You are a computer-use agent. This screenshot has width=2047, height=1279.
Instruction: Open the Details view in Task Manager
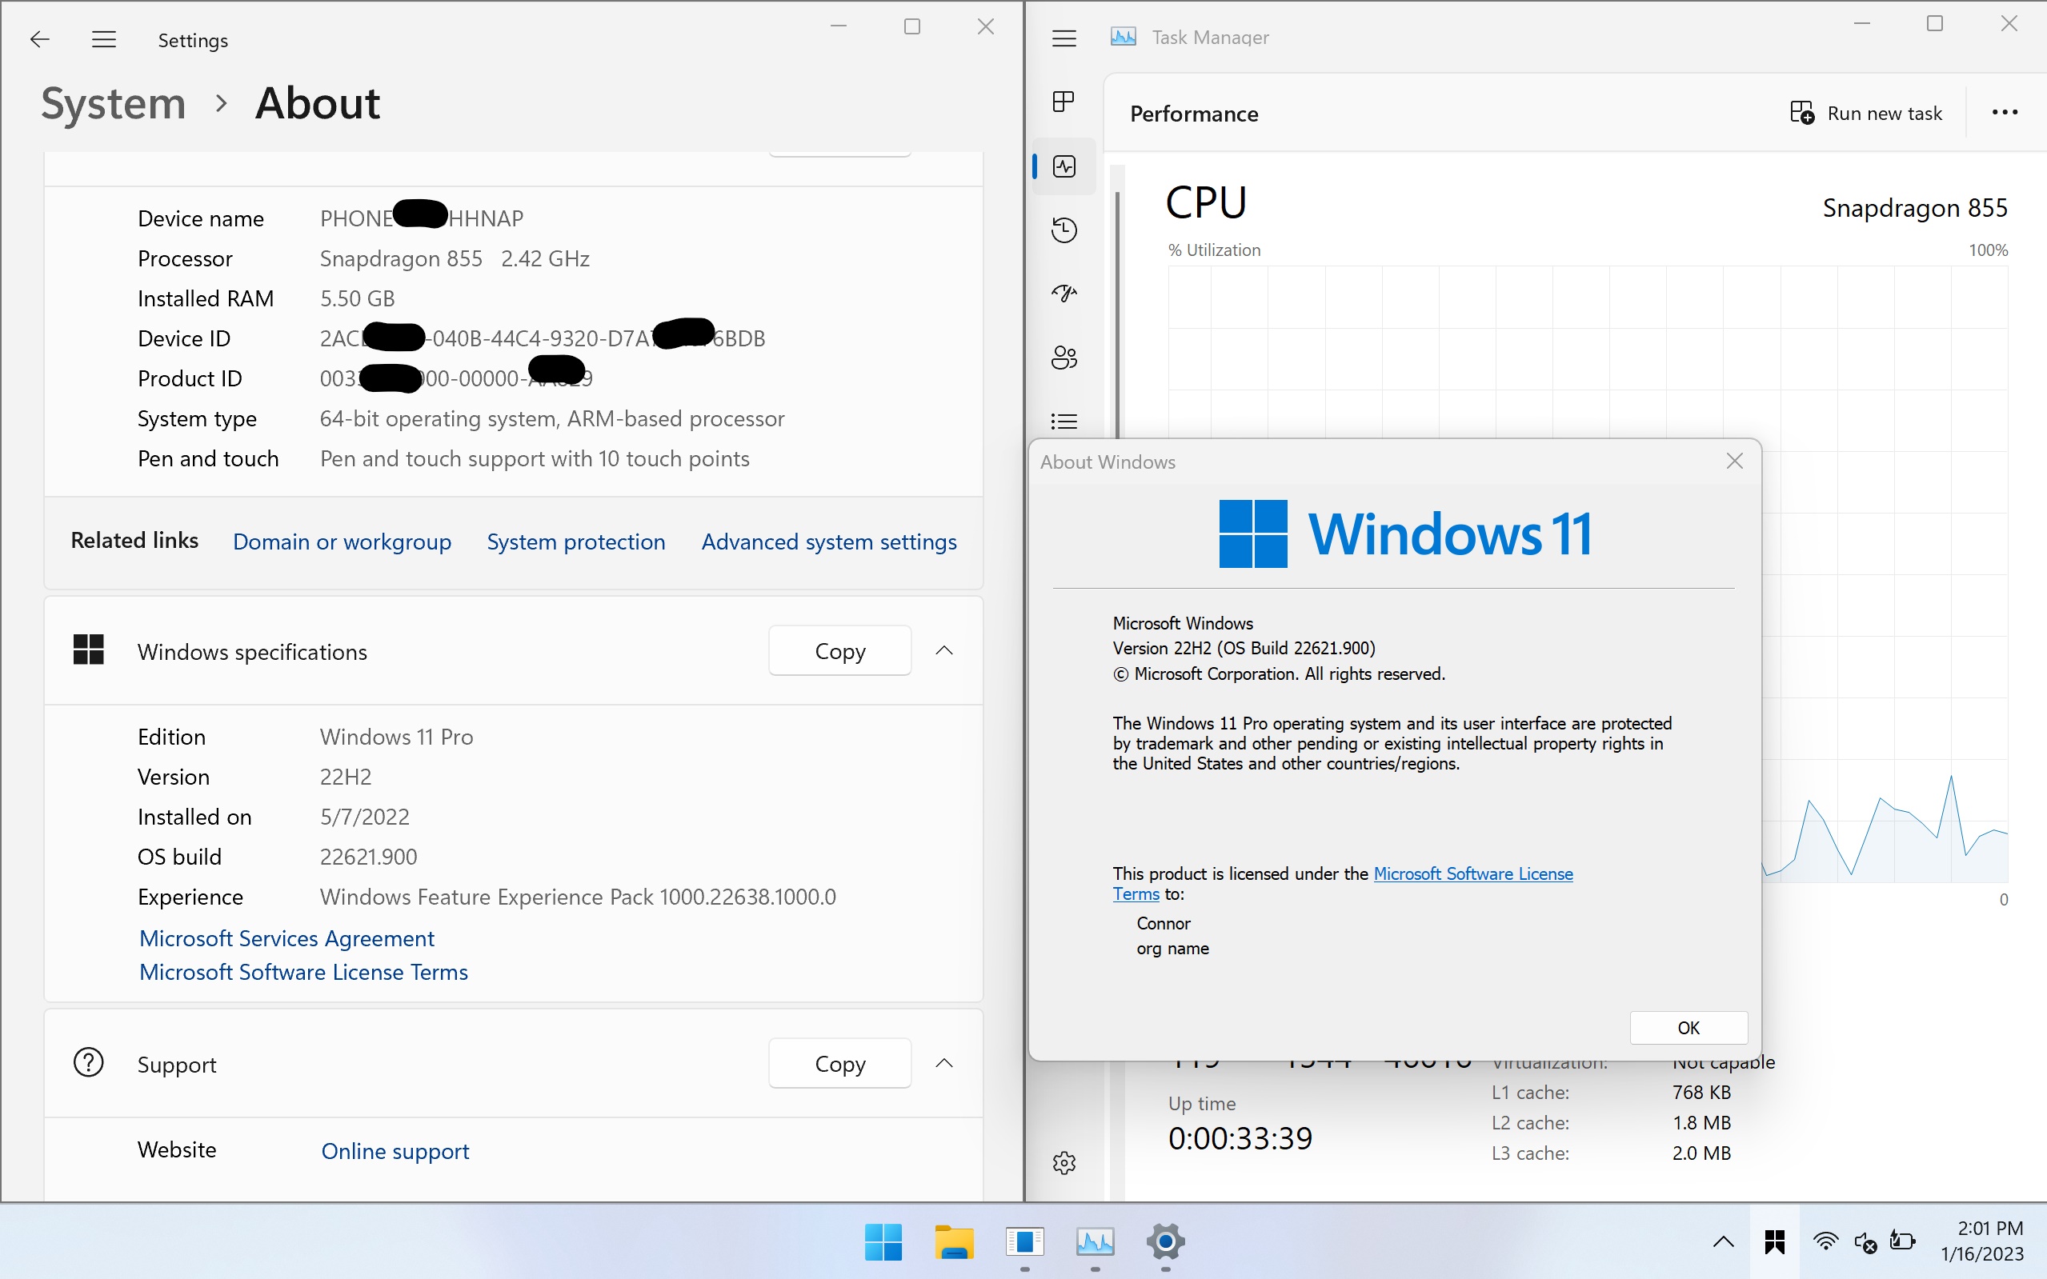1063,421
